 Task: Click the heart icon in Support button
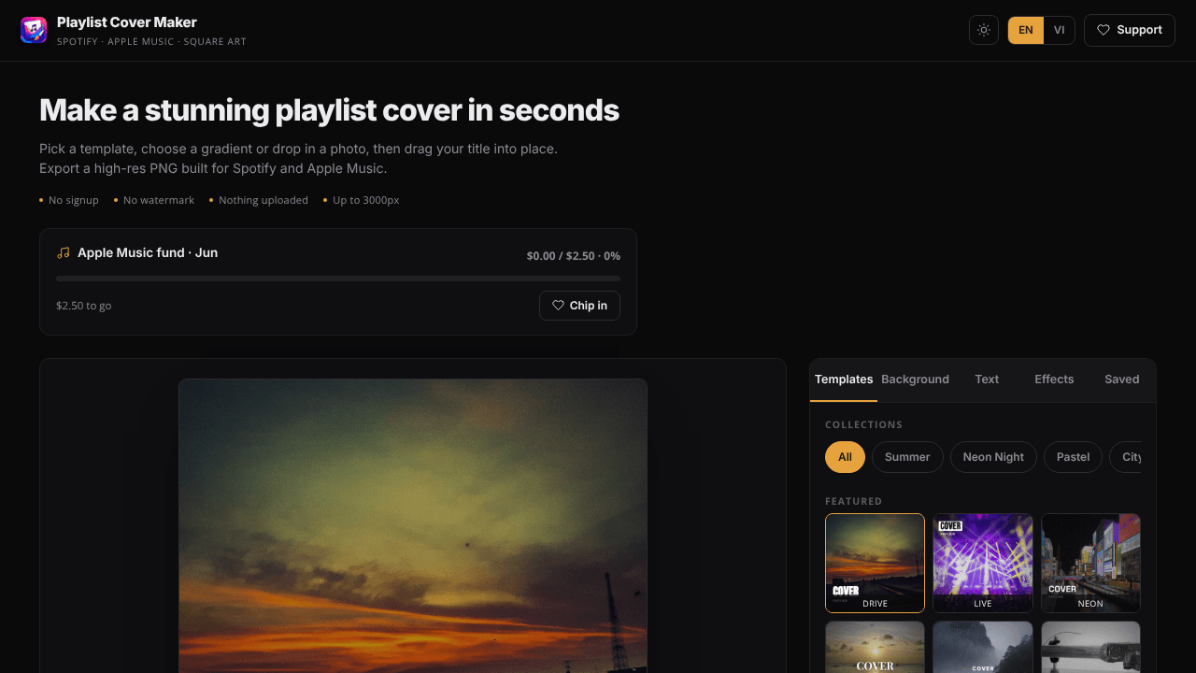point(1103,30)
